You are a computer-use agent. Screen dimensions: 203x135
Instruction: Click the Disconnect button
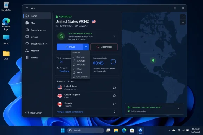click(x=104, y=47)
